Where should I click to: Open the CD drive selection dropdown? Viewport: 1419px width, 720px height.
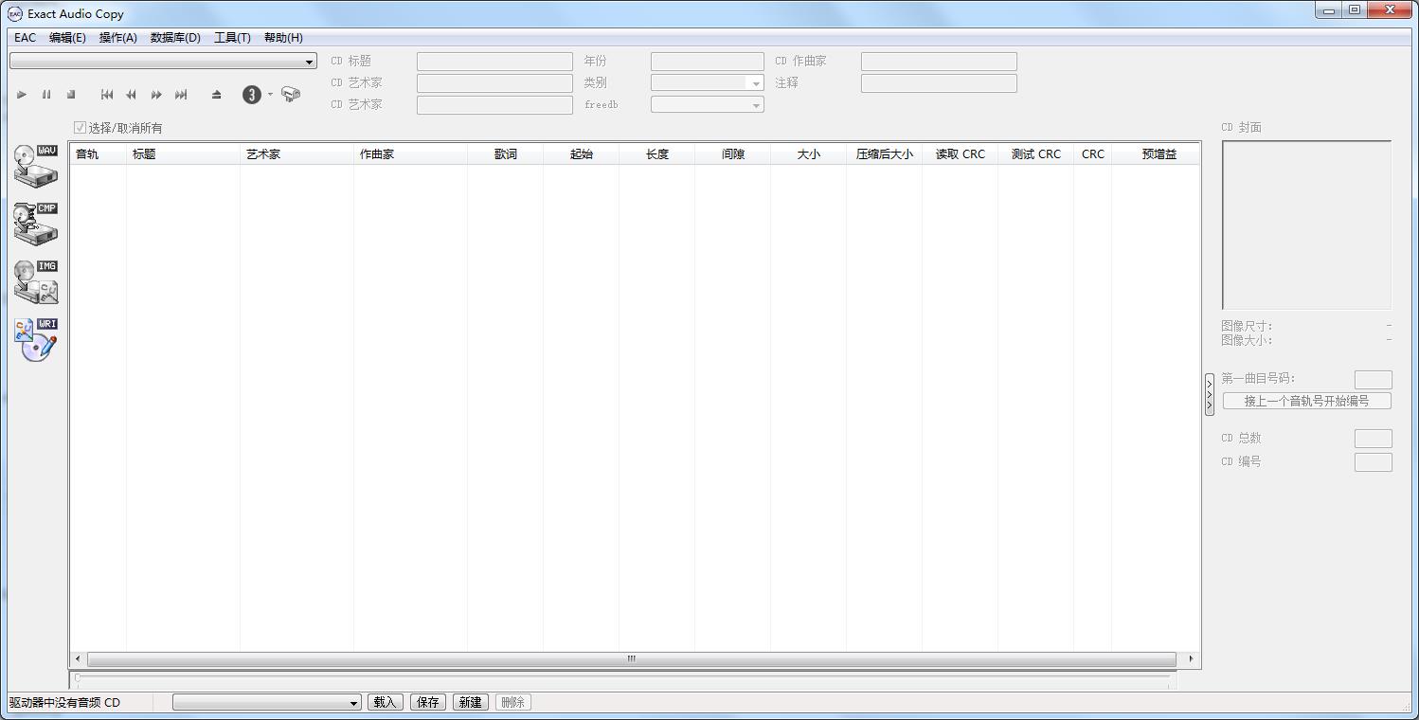[310, 63]
